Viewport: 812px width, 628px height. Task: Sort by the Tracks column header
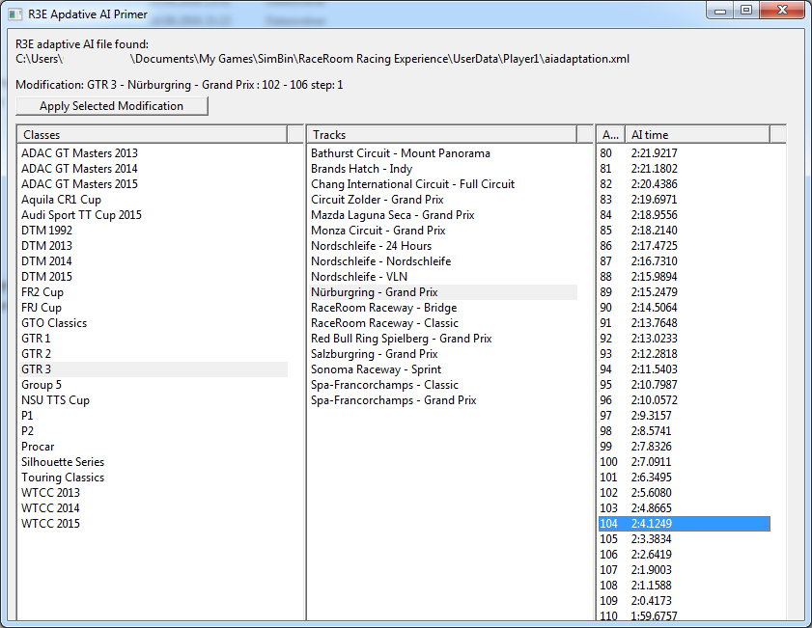coord(442,134)
